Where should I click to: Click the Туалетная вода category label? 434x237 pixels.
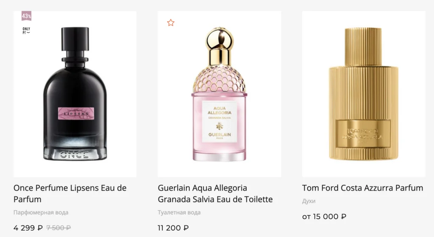(x=179, y=212)
